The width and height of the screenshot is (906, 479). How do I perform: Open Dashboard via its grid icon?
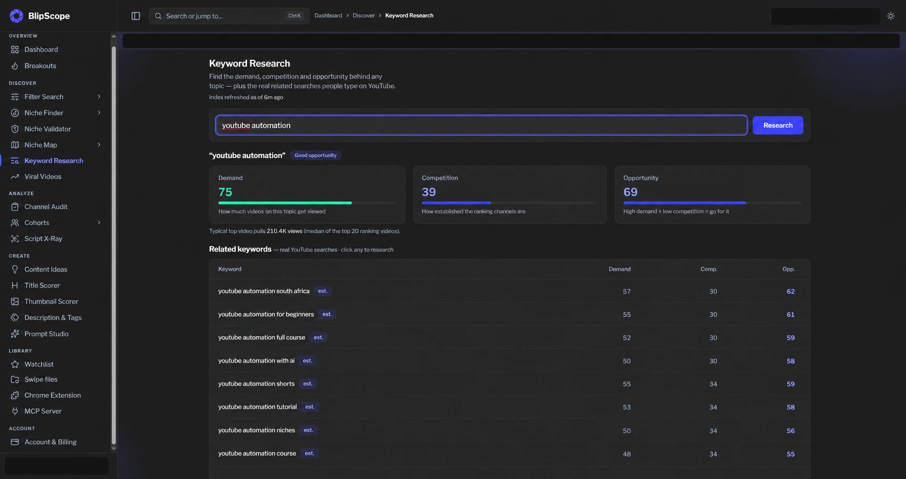coord(15,49)
